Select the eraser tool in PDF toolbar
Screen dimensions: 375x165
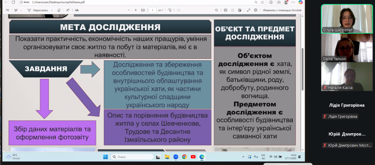coord(59,10)
